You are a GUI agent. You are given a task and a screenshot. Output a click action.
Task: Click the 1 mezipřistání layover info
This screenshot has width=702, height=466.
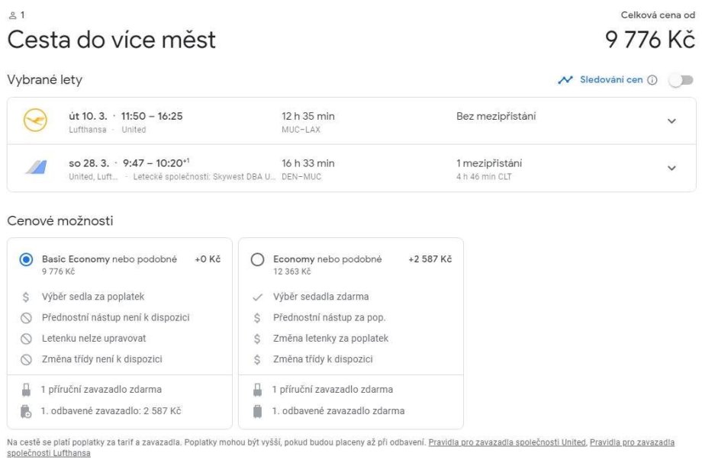[x=489, y=163]
